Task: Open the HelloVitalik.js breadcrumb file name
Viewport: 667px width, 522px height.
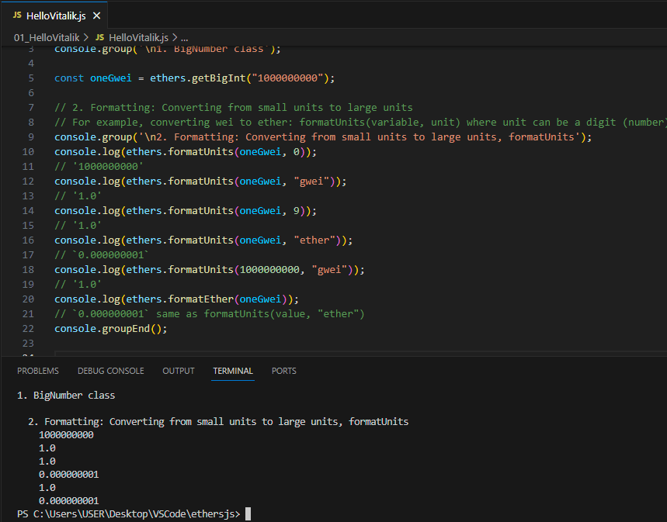Action: 137,37
